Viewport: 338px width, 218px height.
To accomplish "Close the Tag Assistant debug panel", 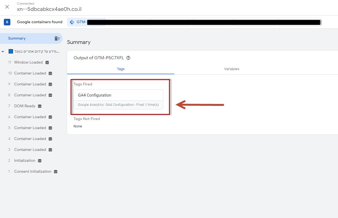I will (7, 7).
